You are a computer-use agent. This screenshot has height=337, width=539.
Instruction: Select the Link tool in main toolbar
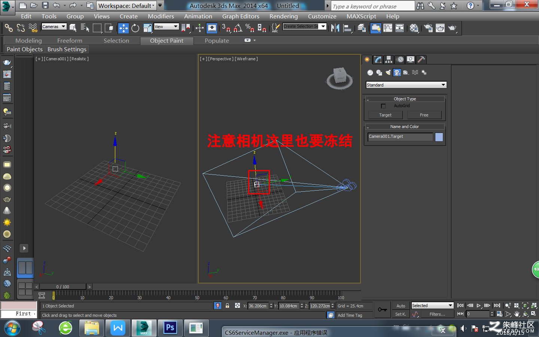tap(8, 28)
